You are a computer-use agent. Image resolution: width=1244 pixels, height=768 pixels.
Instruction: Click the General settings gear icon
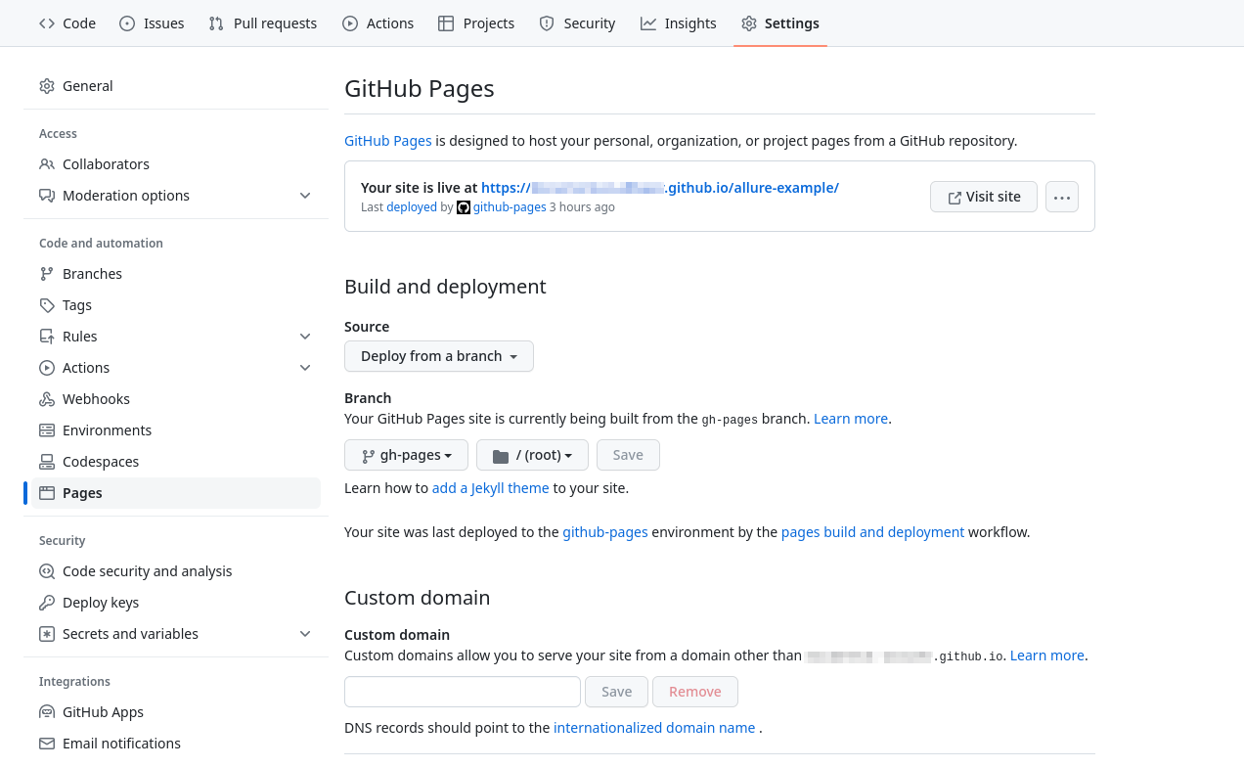[x=46, y=85]
